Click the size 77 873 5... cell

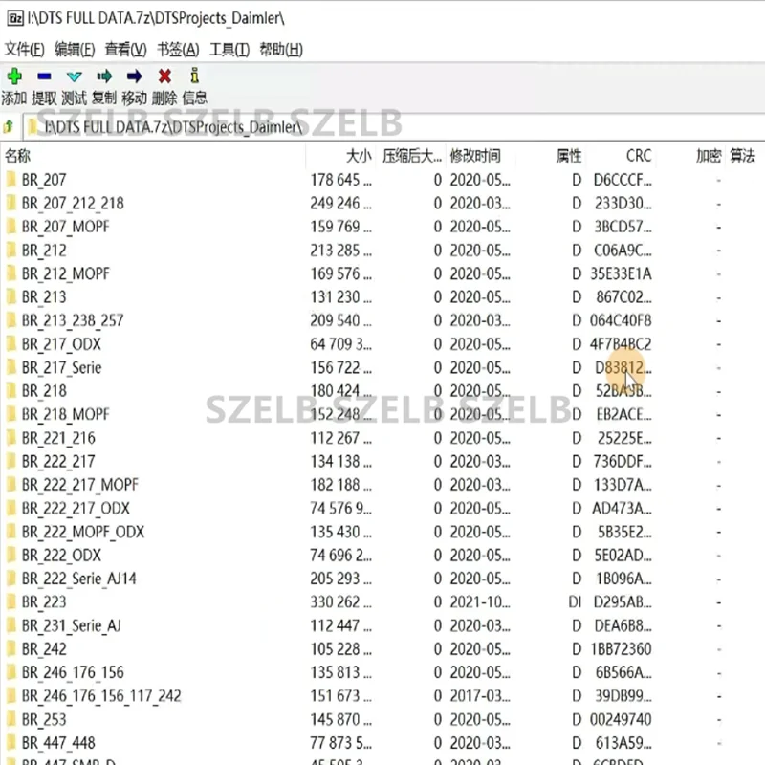340,743
